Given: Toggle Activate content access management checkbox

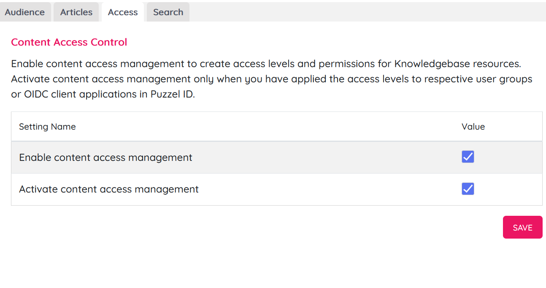Looking at the screenshot, I should [468, 189].
